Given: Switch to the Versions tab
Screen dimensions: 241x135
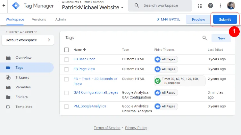Looking at the screenshot, I should click(39, 19).
